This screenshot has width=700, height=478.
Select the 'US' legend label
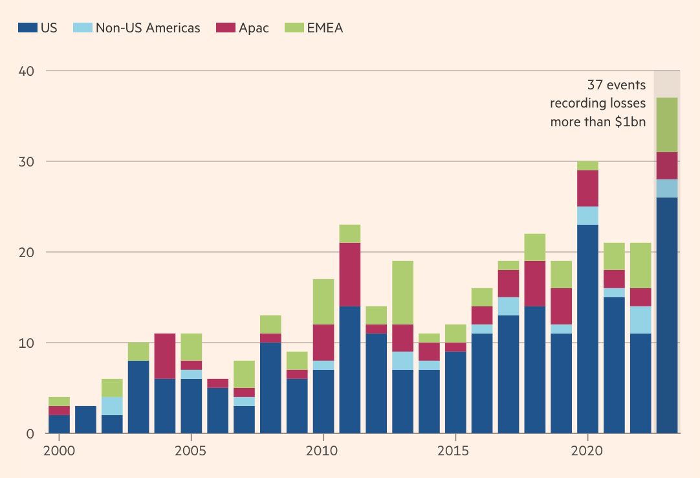(49, 28)
